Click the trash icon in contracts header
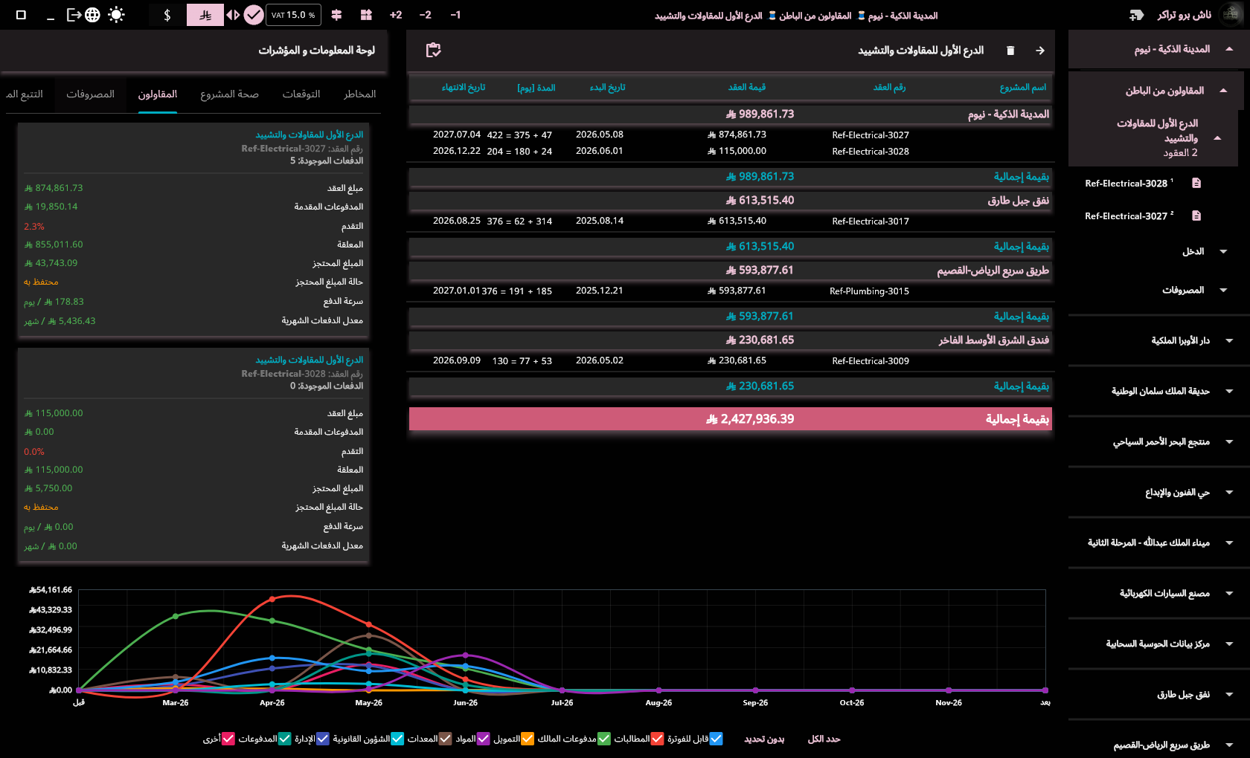 click(x=1010, y=51)
